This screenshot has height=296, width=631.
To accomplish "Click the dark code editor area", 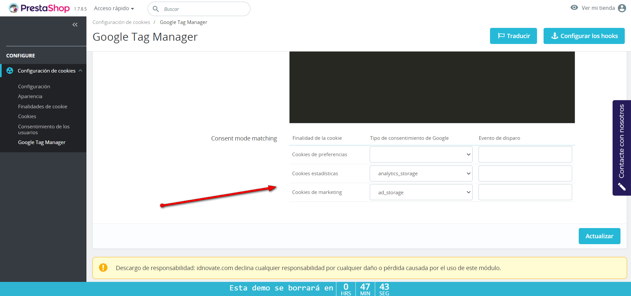I will click(432, 87).
